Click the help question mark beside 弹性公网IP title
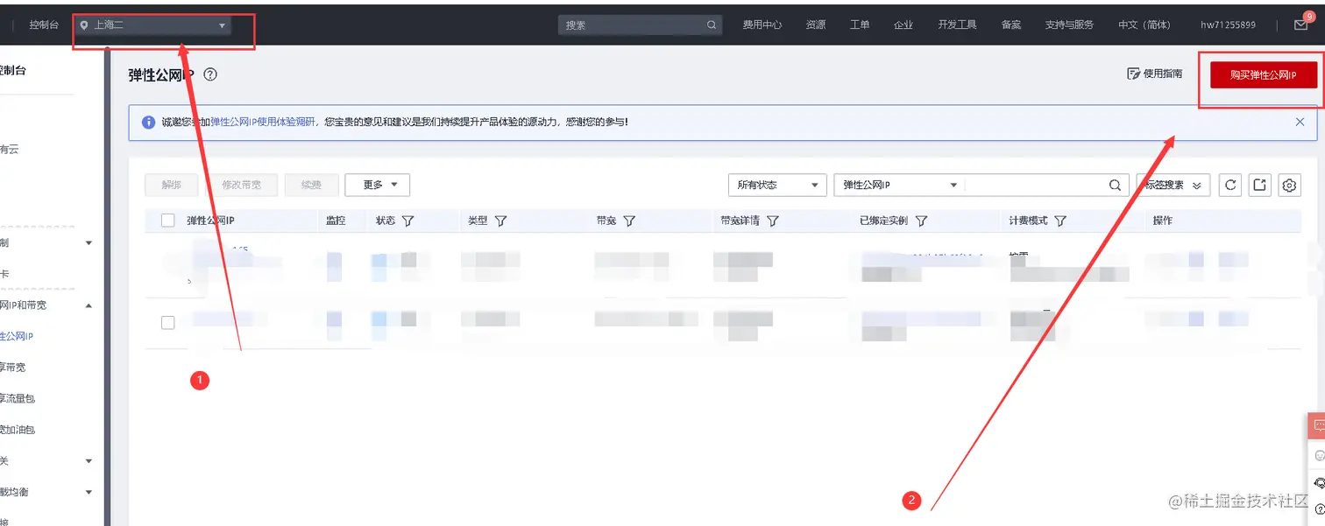 (x=210, y=74)
